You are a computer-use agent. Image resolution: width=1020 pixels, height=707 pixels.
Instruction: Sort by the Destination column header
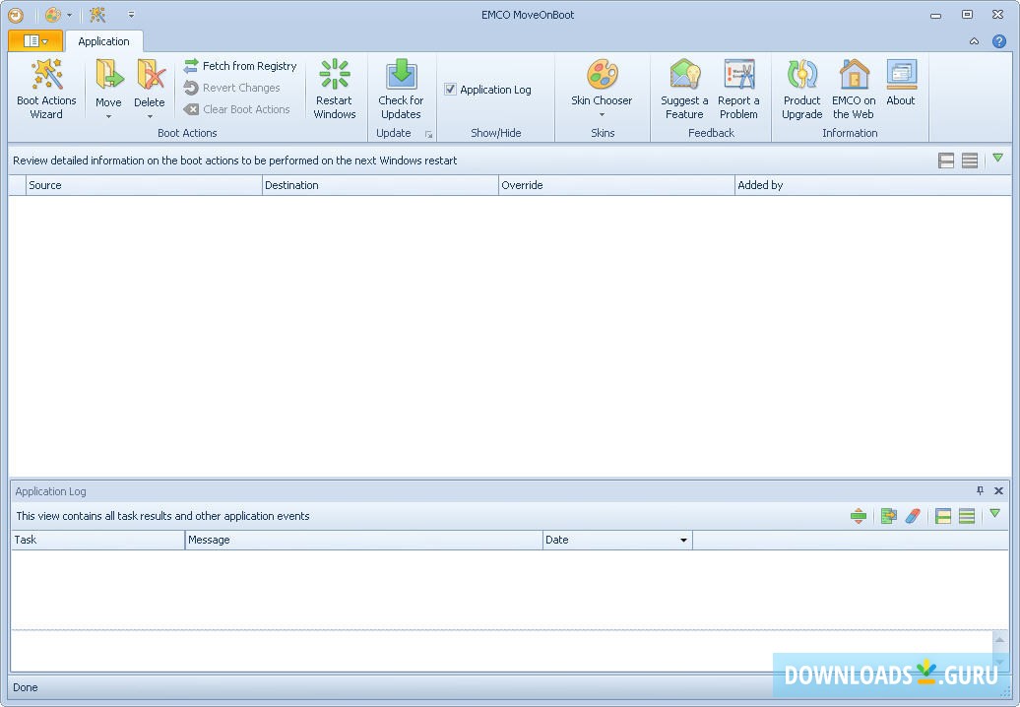coord(380,185)
